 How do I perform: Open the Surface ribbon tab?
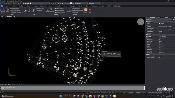[x=21, y=6]
